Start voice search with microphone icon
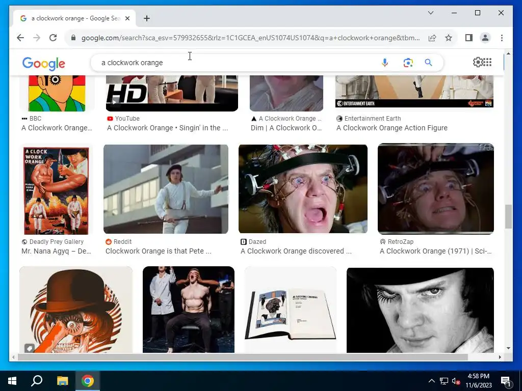 click(384, 63)
